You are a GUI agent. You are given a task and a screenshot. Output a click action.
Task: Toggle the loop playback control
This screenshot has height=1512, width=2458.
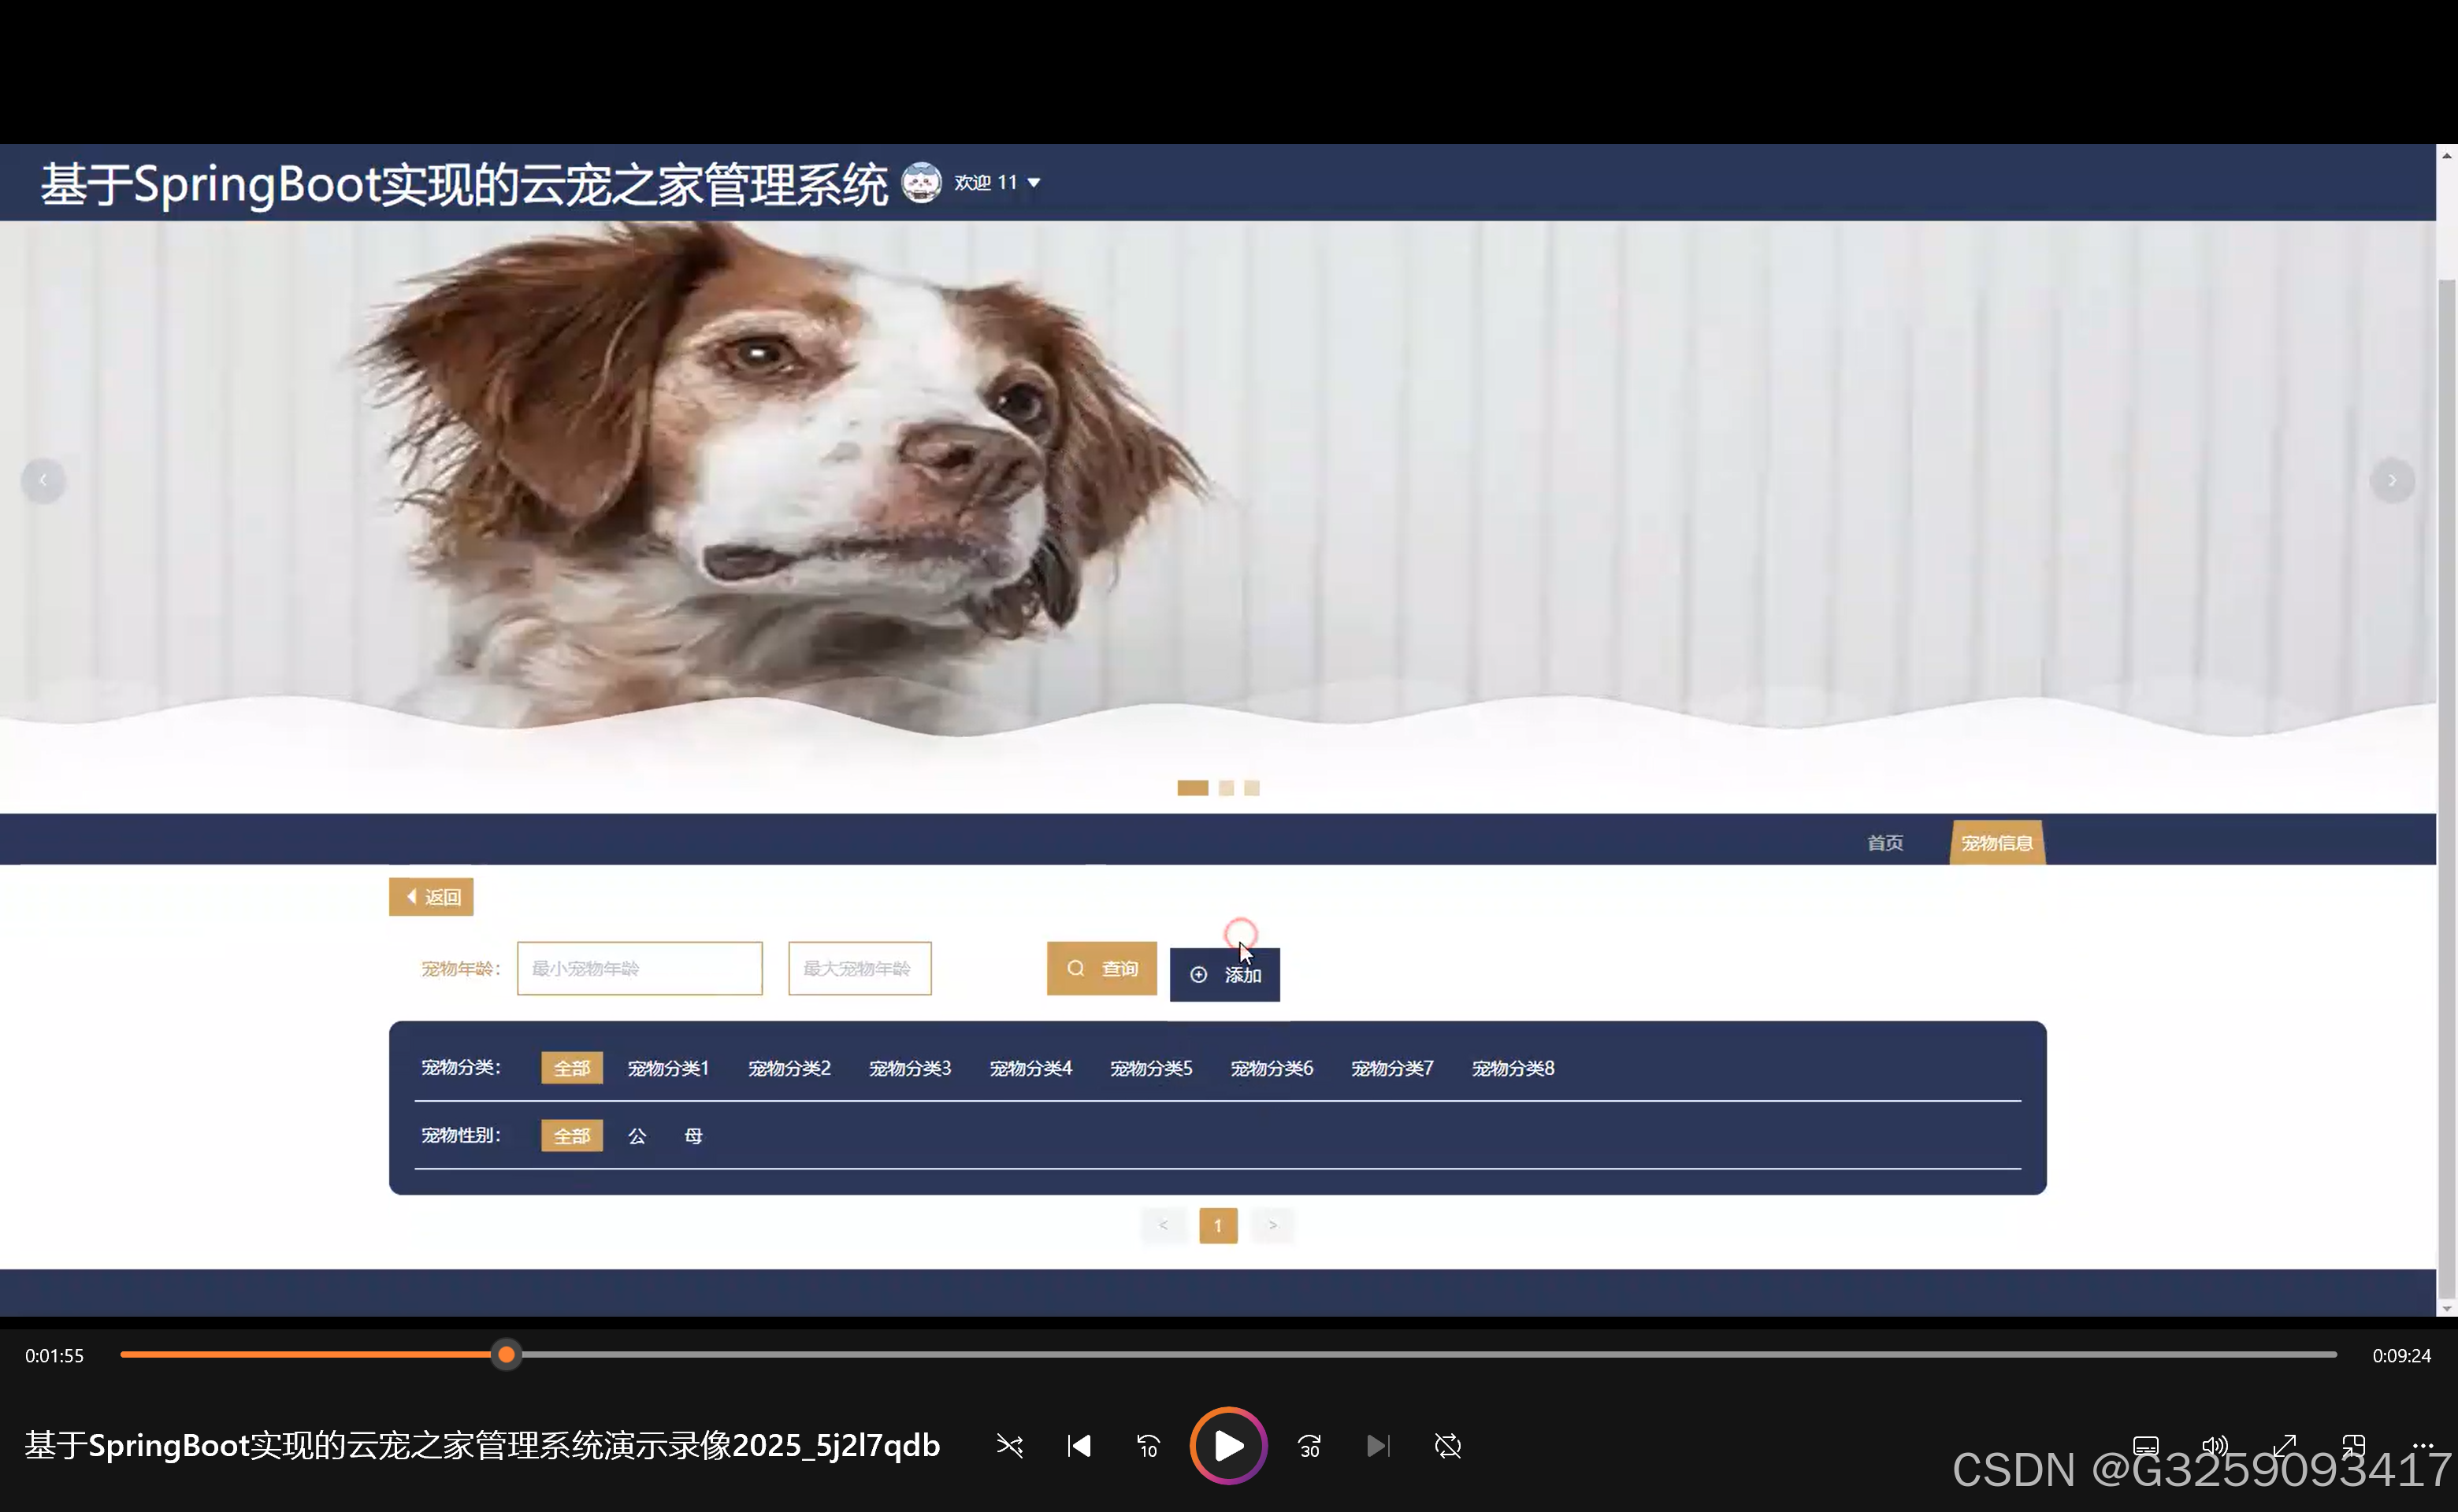1446,1446
